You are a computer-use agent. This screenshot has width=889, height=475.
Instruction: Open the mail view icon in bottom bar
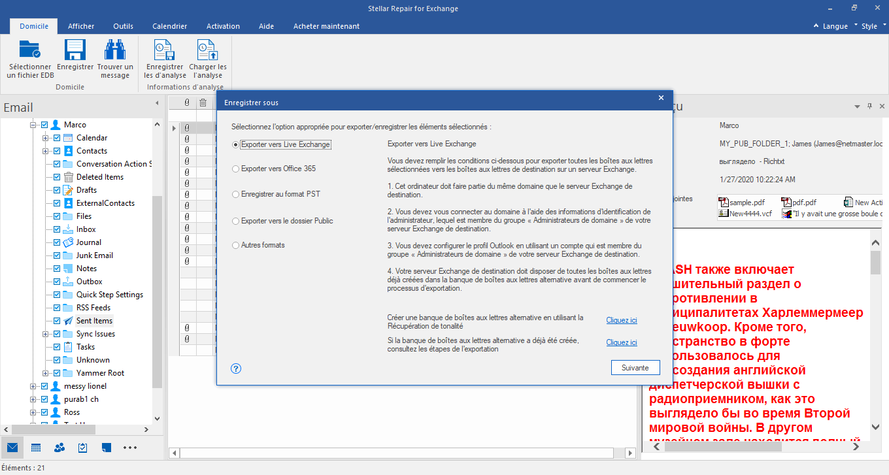pyautogui.click(x=12, y=448)
